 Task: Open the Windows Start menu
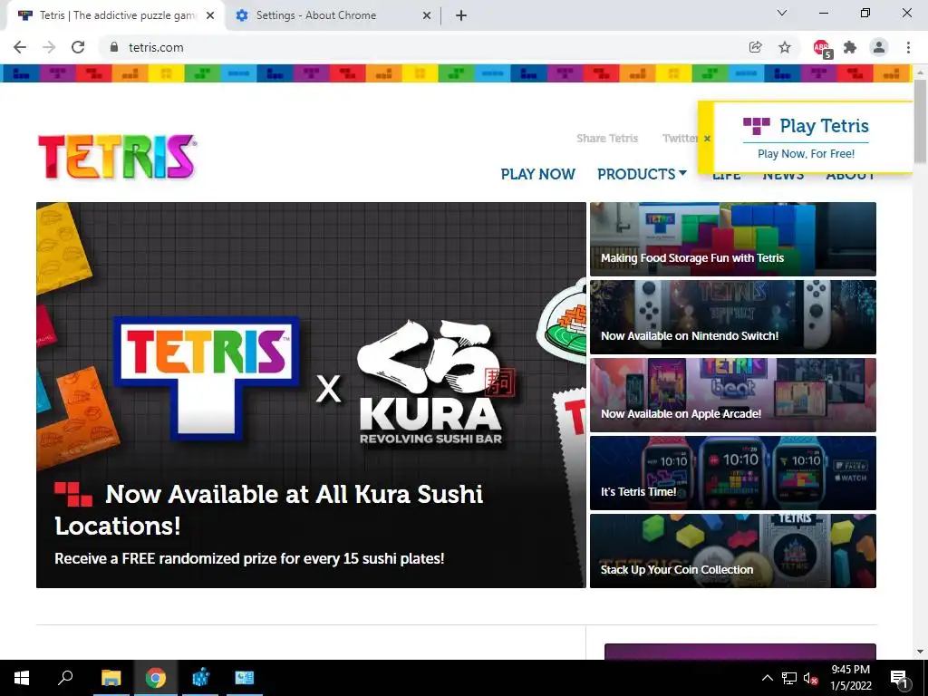22,678
